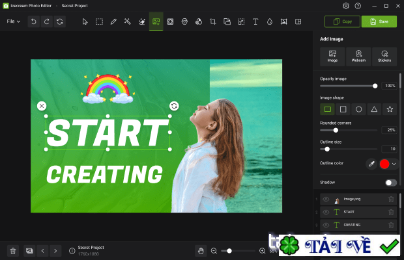Click the Undo arrow button

pos(33,21)
